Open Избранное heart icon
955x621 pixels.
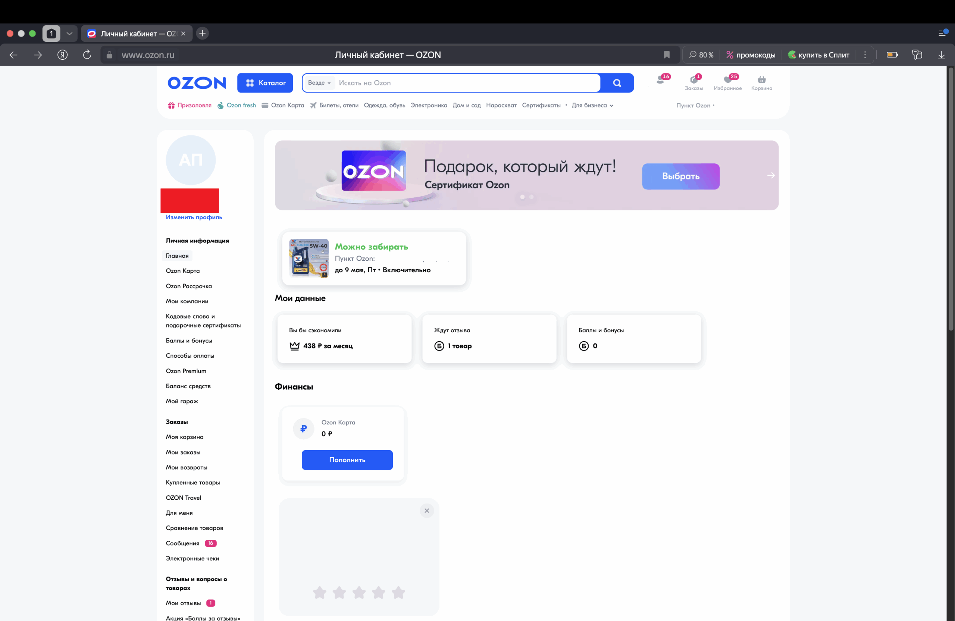click(727, 83)
